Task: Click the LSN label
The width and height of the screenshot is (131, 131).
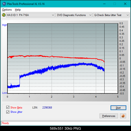Action: tap(35, 108)
